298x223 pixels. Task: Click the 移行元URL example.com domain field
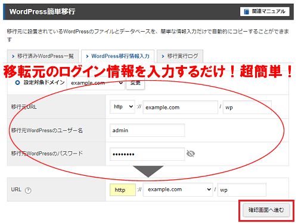click(181, 108)
